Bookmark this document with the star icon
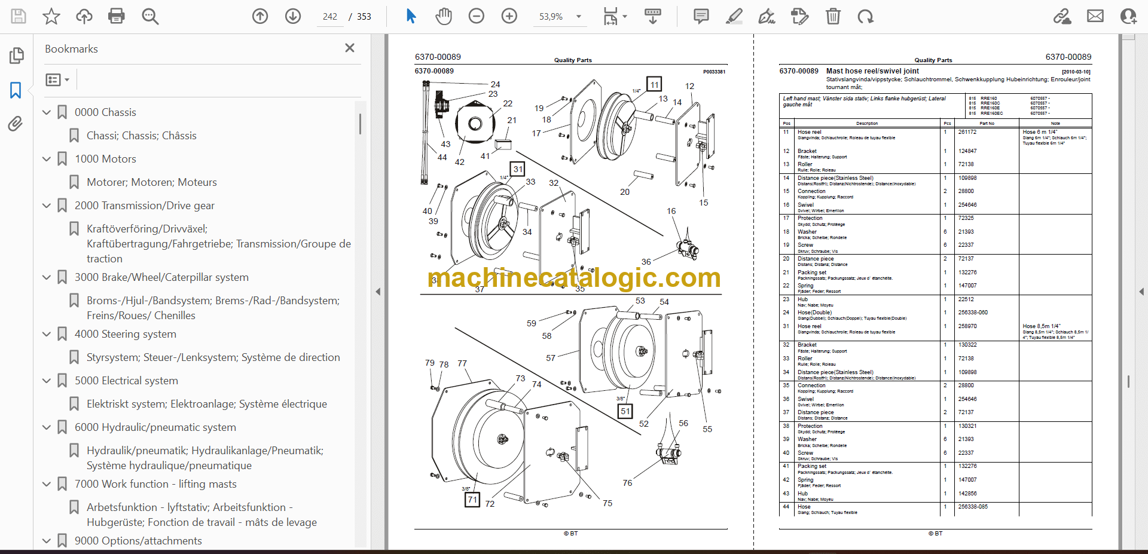 click(x=51, y=16)
